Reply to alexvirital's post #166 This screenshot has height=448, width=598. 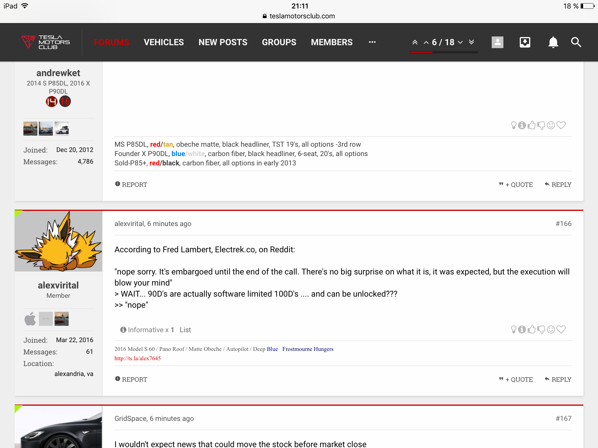(x=558, y=379)
